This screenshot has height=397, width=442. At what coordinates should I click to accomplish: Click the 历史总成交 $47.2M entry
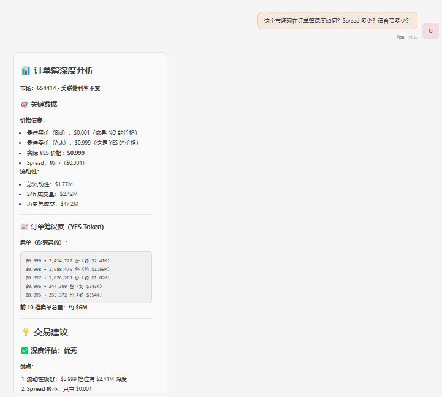point(52,203)
